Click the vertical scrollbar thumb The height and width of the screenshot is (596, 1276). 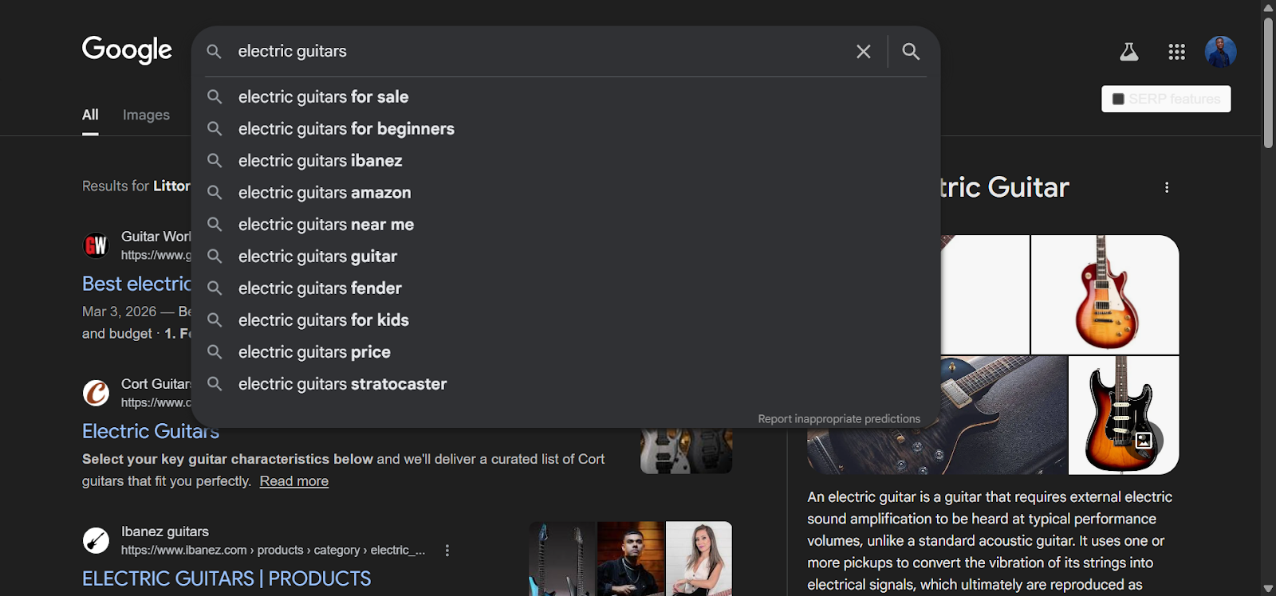(x=1268, y=82)
